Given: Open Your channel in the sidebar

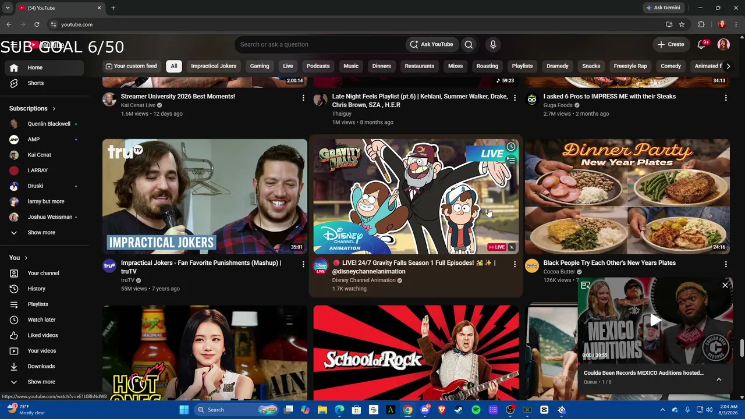Looking at the screenshot, I should pos(44,273).
